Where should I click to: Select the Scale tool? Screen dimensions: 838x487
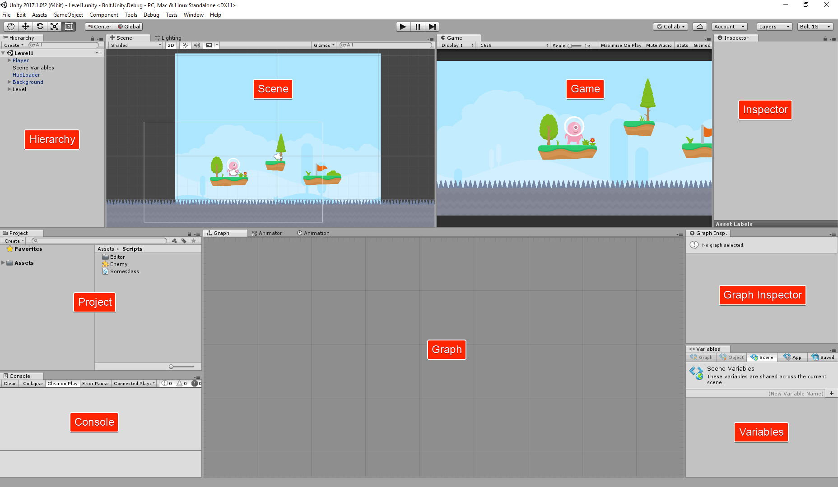pos(55,27)
